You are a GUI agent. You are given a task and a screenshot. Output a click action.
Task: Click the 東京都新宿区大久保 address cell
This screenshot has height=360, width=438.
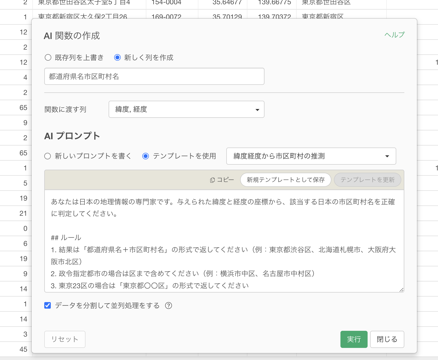tap(83, 16)
